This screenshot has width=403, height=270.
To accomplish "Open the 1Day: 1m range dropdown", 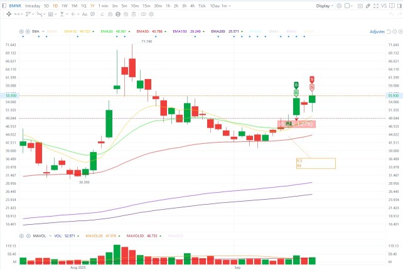I will point(220,6).
